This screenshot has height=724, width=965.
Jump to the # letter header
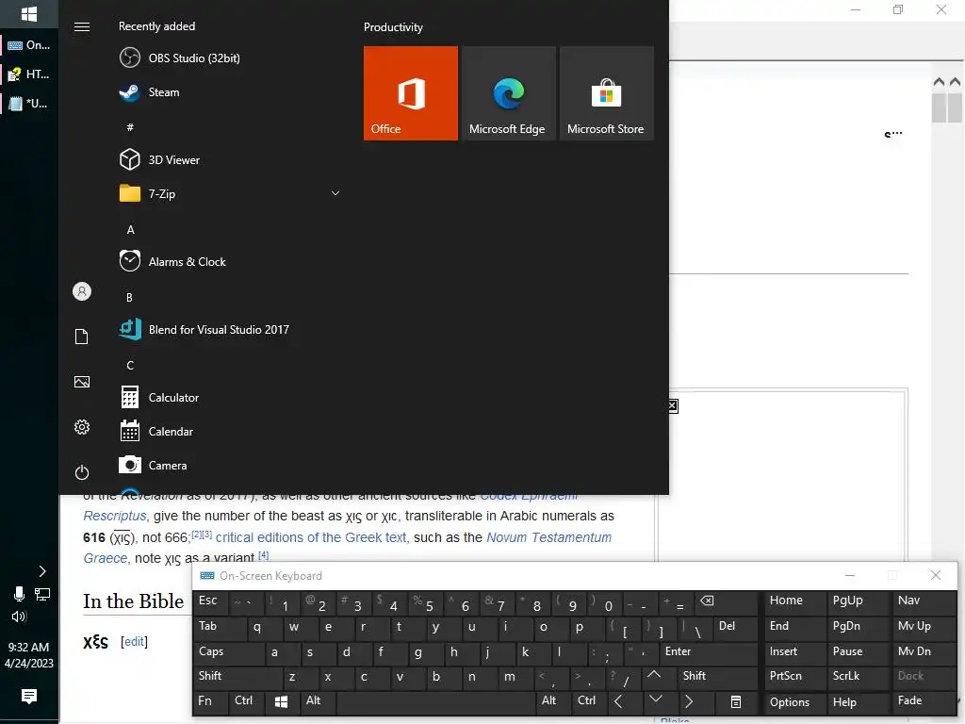click(x=130, y=127)
